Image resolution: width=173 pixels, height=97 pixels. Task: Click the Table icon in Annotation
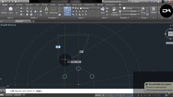[x=59, y=15]
